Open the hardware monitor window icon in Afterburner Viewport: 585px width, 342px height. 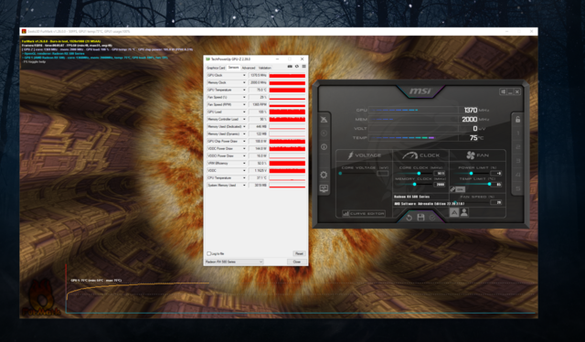click(x=324, y=188)
